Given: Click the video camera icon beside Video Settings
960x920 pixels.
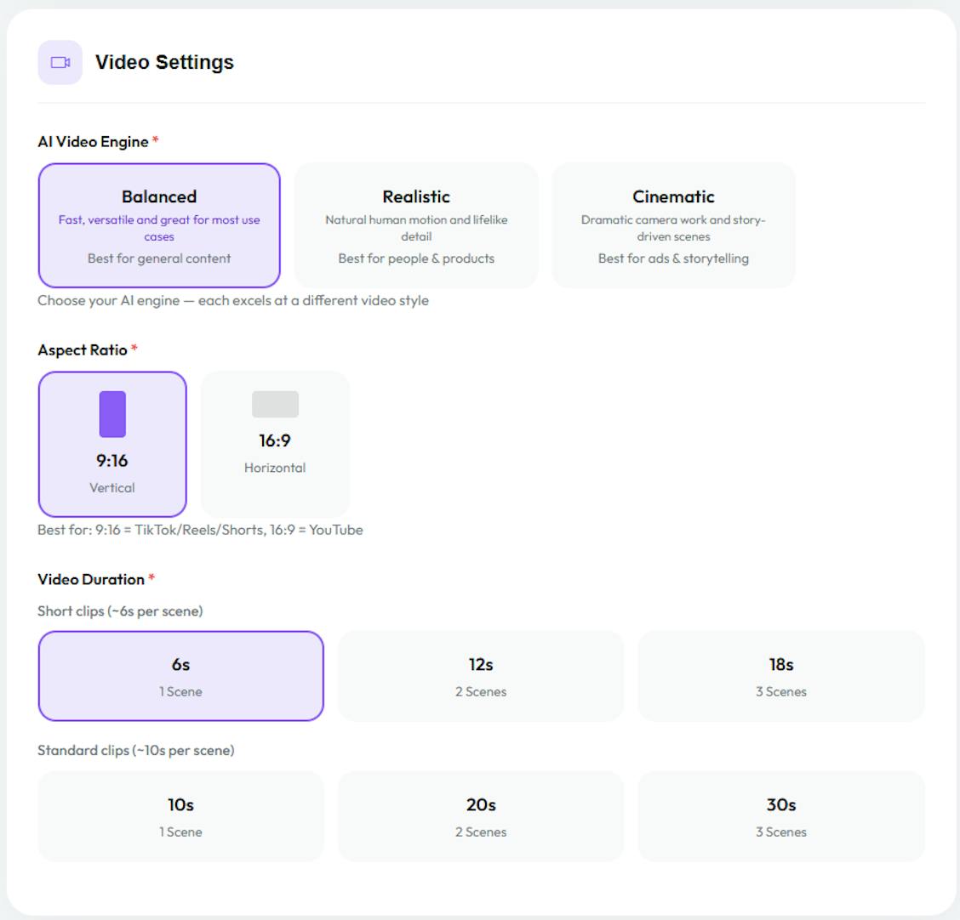Looking at the screenshot, I should pos(60,62).
